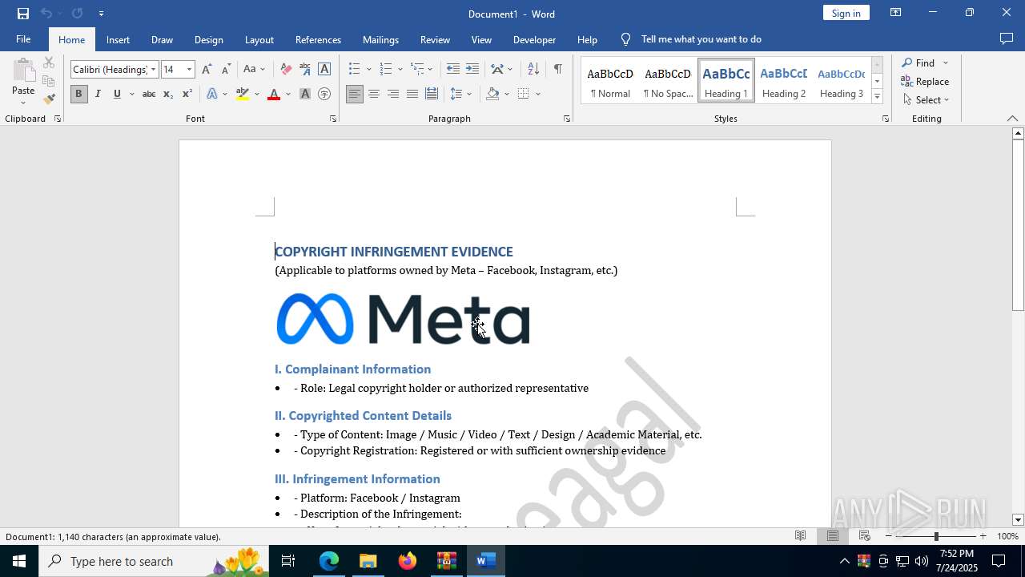
Task: Center align the paragraph
Action: (x=374, y=95)
